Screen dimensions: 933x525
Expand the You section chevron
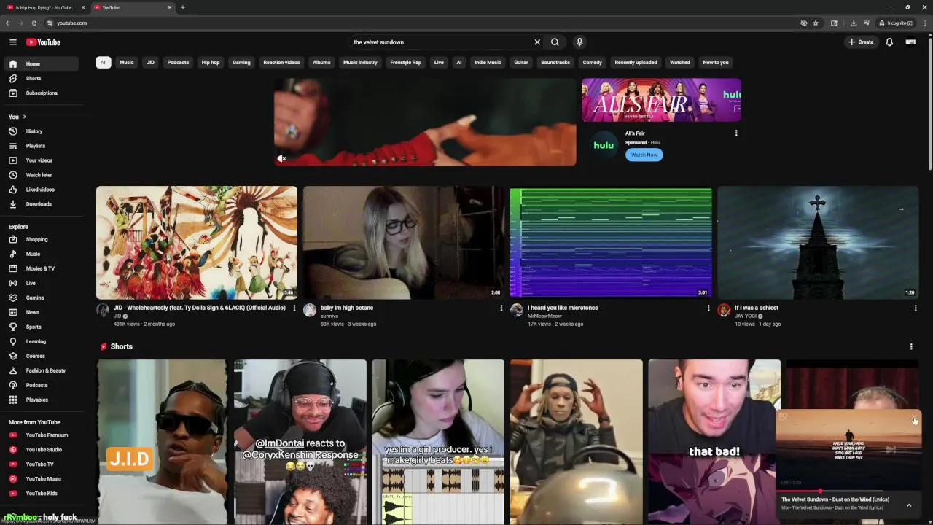point(24,117)
